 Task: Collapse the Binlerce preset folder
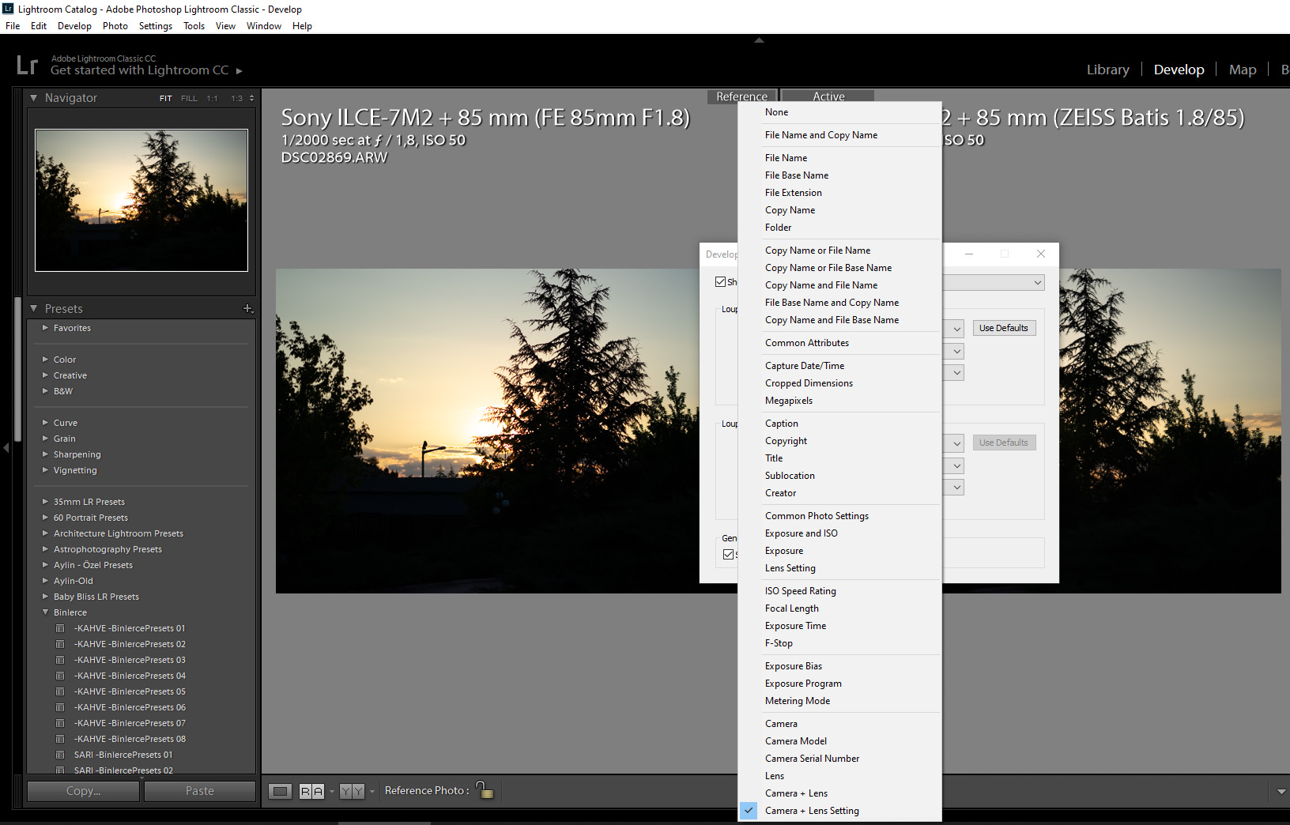[45, 612]
